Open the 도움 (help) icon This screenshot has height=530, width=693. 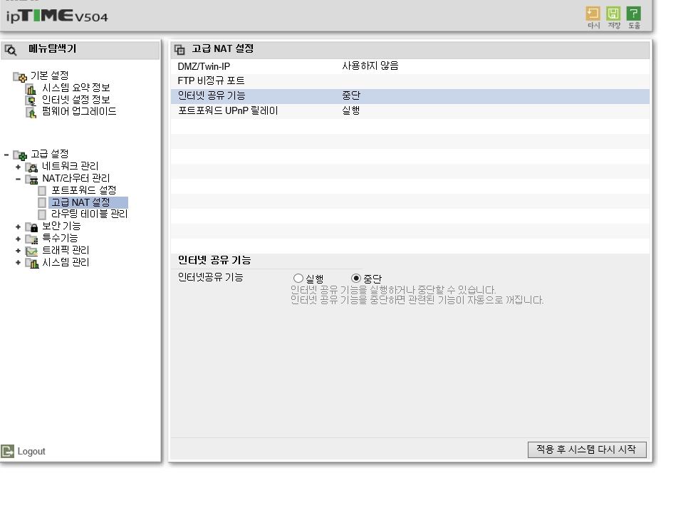pyautogui.click(x=634, y=14)
